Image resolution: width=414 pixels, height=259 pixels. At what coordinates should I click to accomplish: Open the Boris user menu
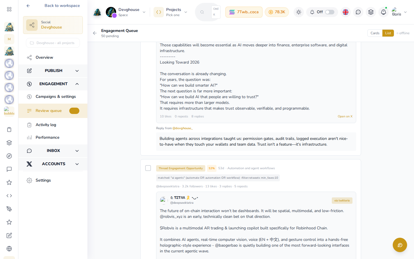coord(399,12)
